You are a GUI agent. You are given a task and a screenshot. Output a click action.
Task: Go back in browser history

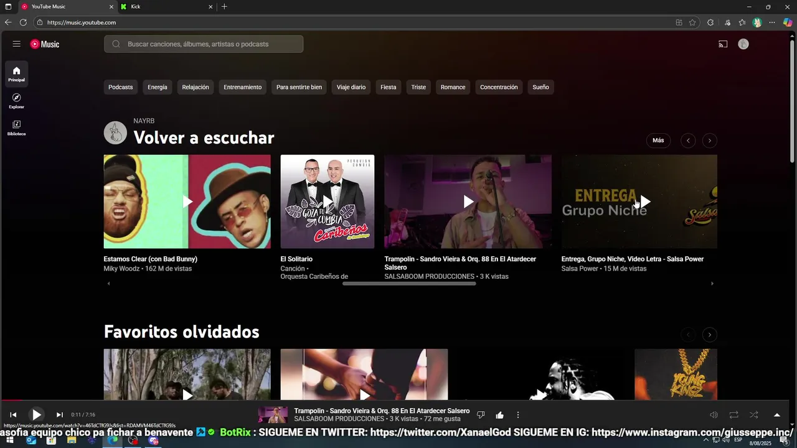(x=8, y=22)
